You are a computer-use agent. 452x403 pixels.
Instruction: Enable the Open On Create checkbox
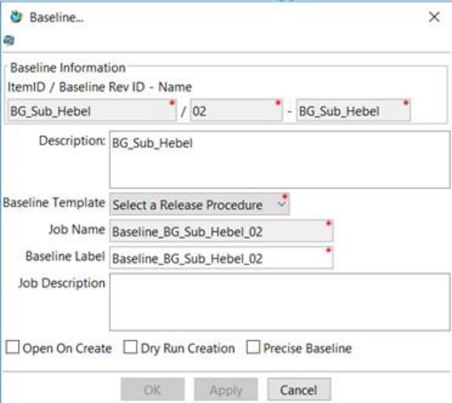click(13, 348)
